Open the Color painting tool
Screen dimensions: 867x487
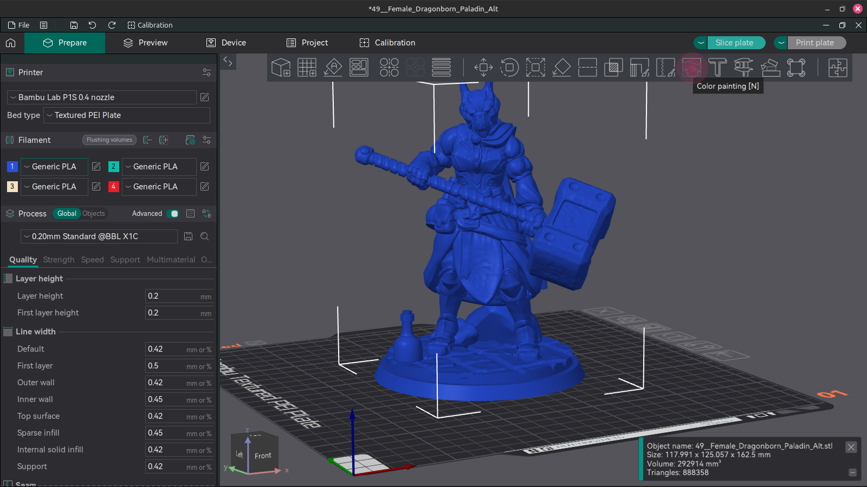[691, 67]
